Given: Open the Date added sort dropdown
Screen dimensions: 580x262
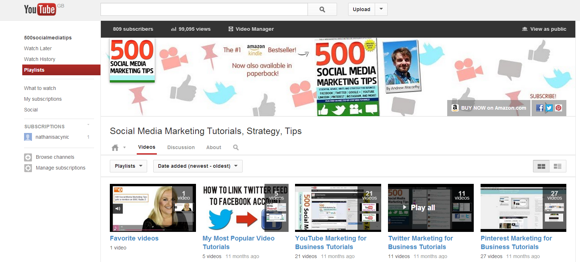Looking at the screenshot, I should (x=198, y=166).
